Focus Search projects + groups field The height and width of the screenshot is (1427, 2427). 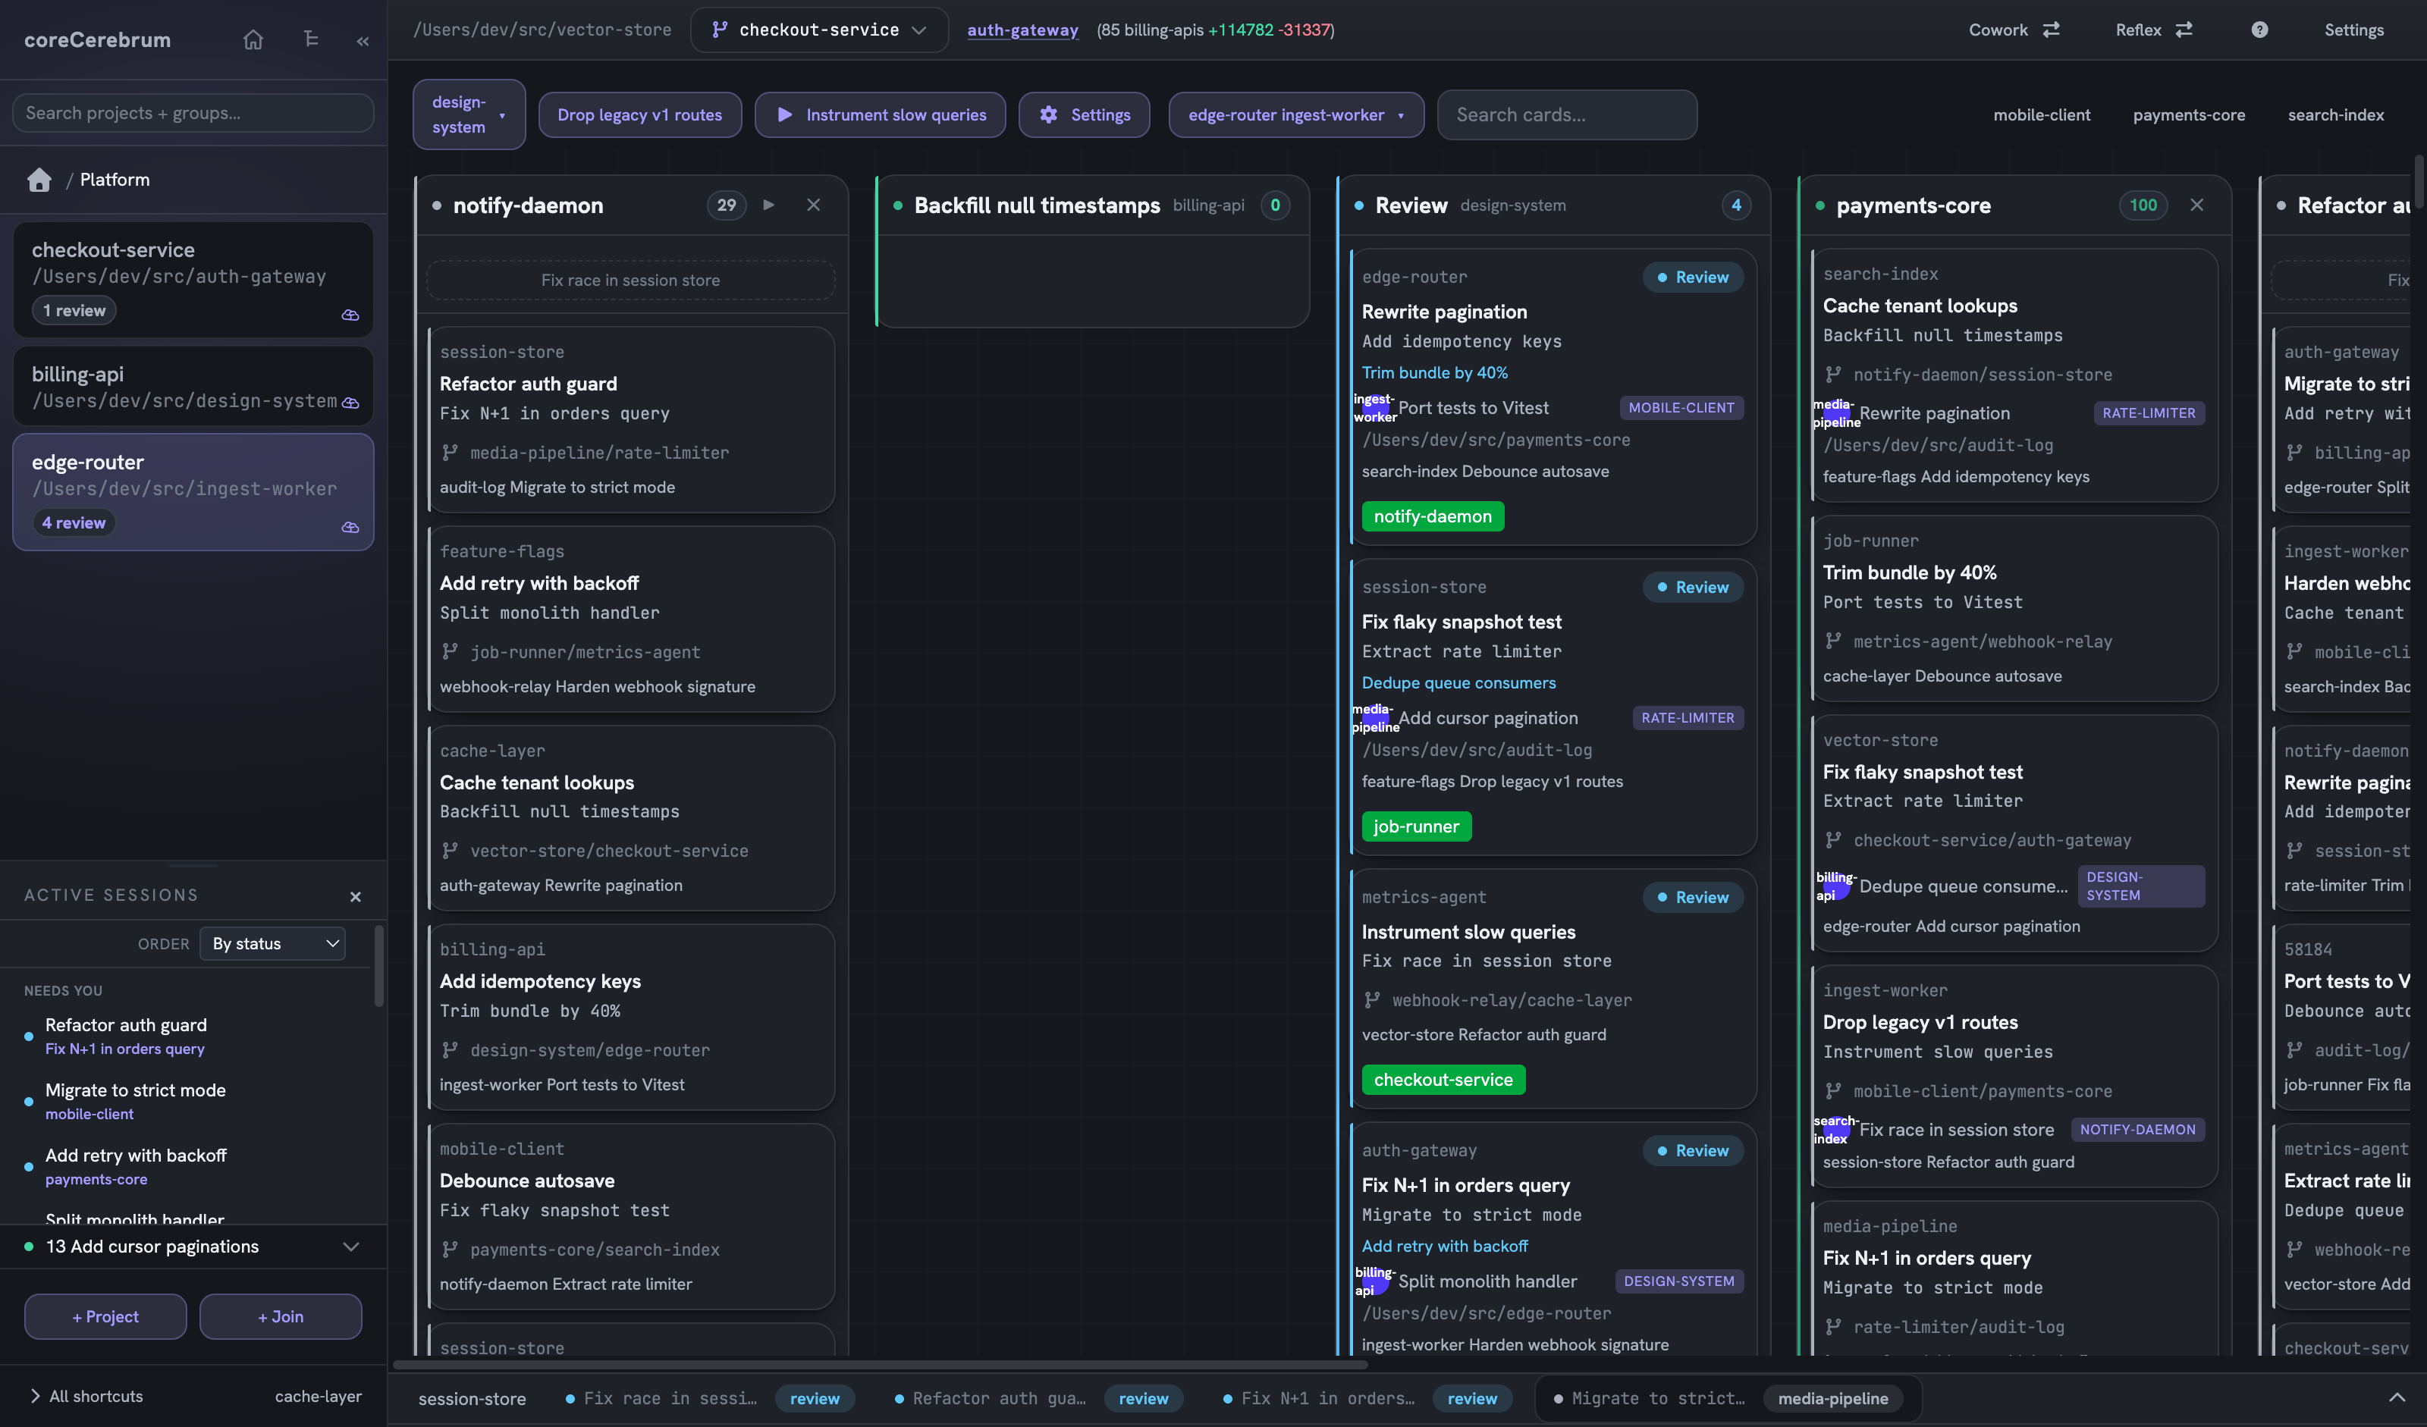pyautogui.click(x=193, y=113)
